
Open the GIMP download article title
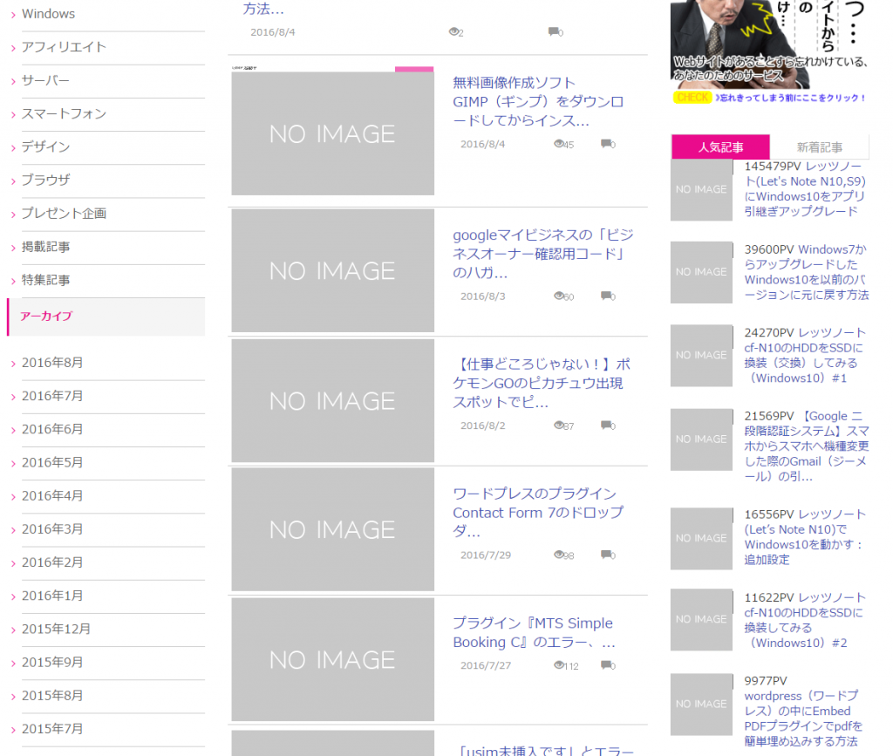(538, 102)
